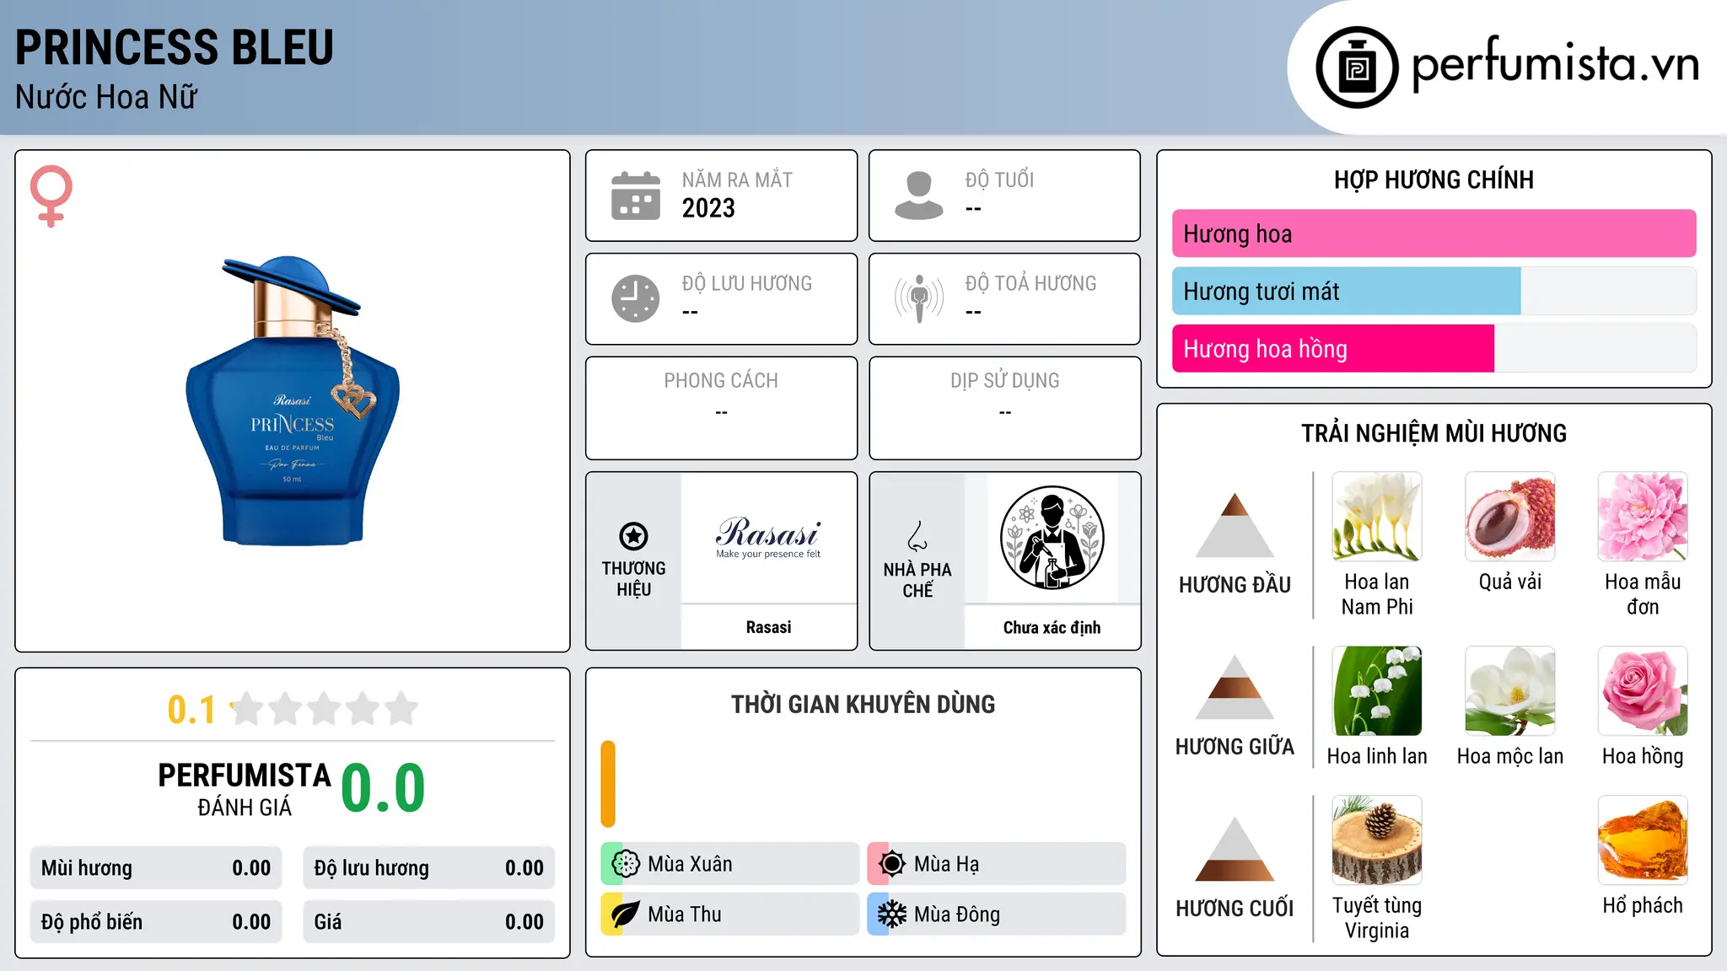Open the Hoa lan Nam Phi note image

point(1377,517)
